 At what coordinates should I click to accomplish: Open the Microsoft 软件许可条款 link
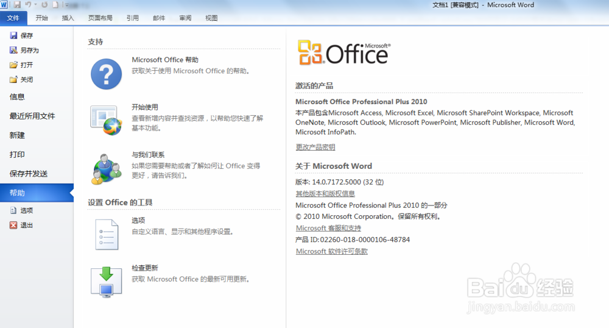click(332, 251)
